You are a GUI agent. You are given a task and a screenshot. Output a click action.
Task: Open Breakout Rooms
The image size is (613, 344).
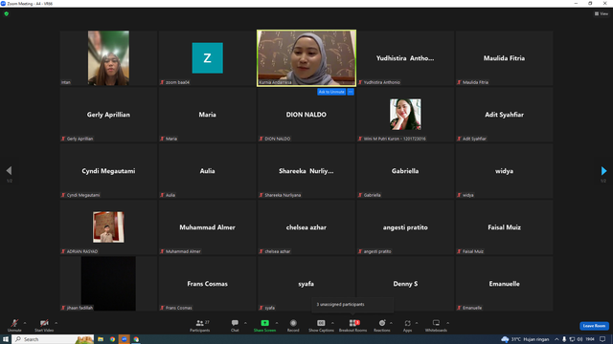point(353,325)
